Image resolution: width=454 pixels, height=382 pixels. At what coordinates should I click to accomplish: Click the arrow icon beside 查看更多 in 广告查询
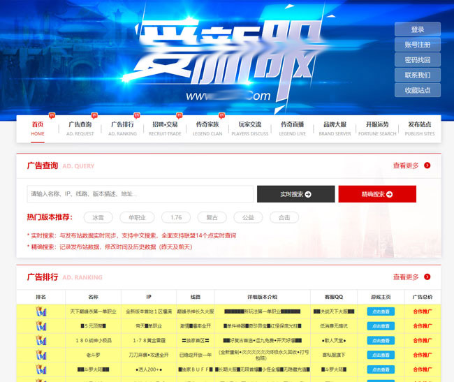pyautogui.click(x=427, y=166)
